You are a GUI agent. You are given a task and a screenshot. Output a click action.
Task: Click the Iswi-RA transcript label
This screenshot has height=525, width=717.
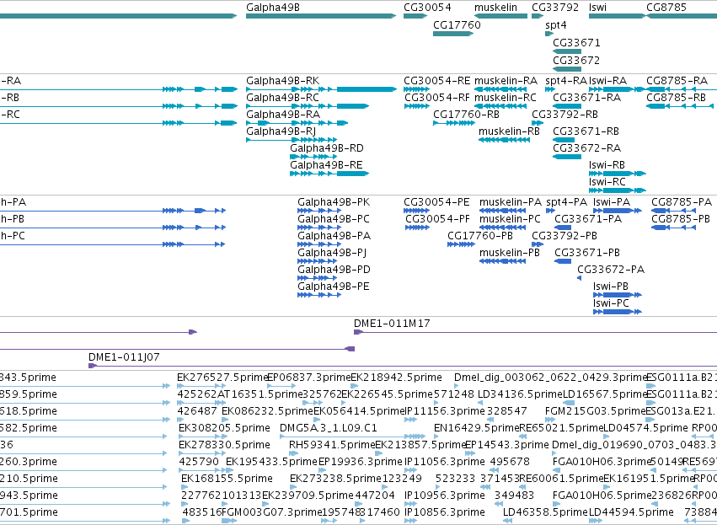[607, 81]
